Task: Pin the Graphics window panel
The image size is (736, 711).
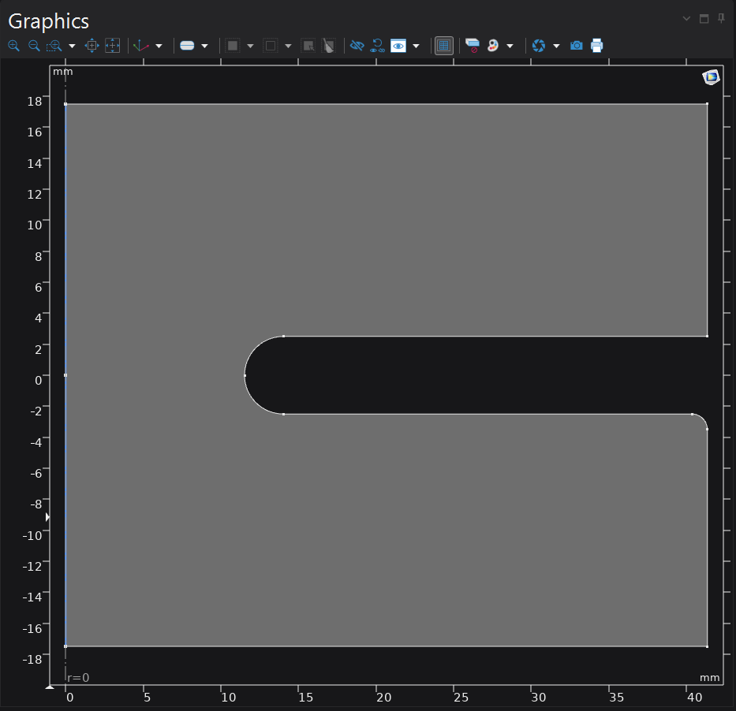Action: point(721,19)
